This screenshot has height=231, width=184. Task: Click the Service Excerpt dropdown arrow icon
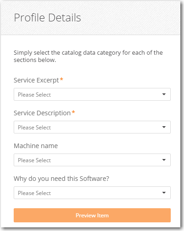click(164, 94)
